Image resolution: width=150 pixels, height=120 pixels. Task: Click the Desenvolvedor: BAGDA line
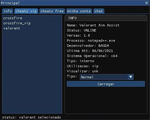pos(88,46)
